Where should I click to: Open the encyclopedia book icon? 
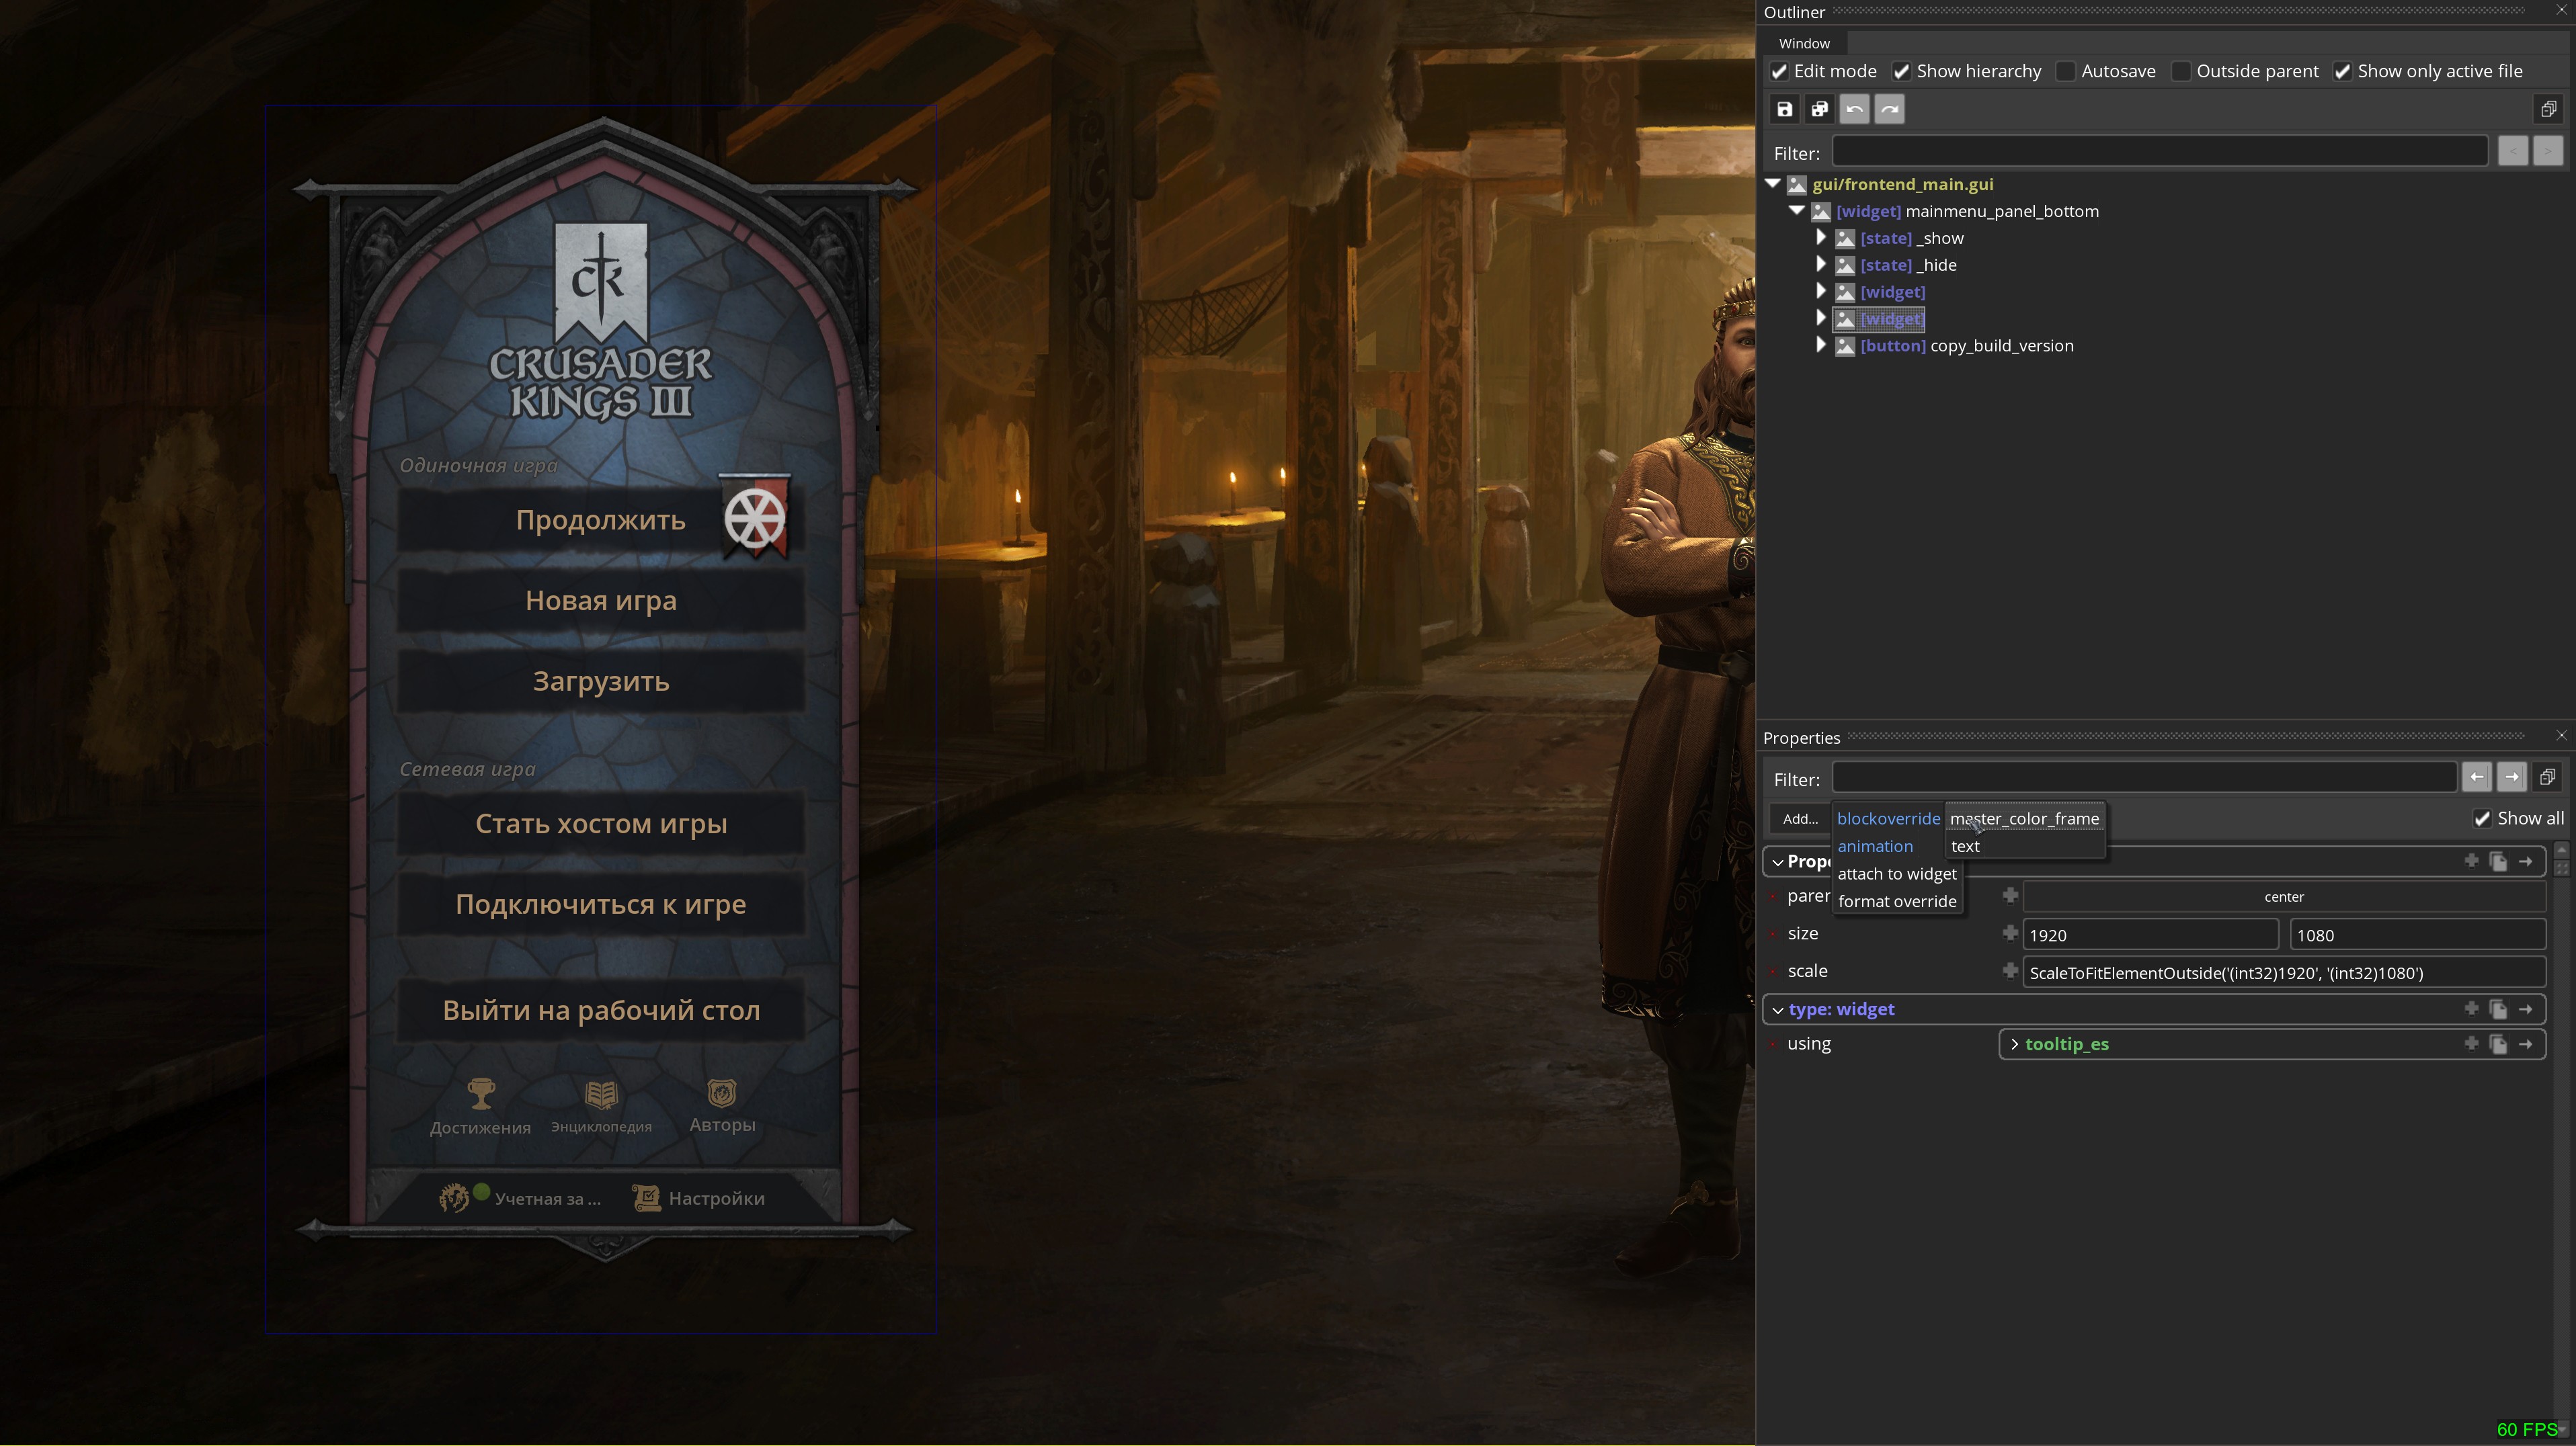601,1095
